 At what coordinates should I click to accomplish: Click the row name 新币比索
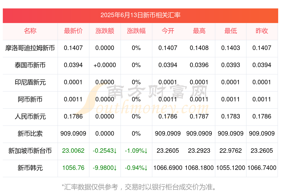click(30, 134)
